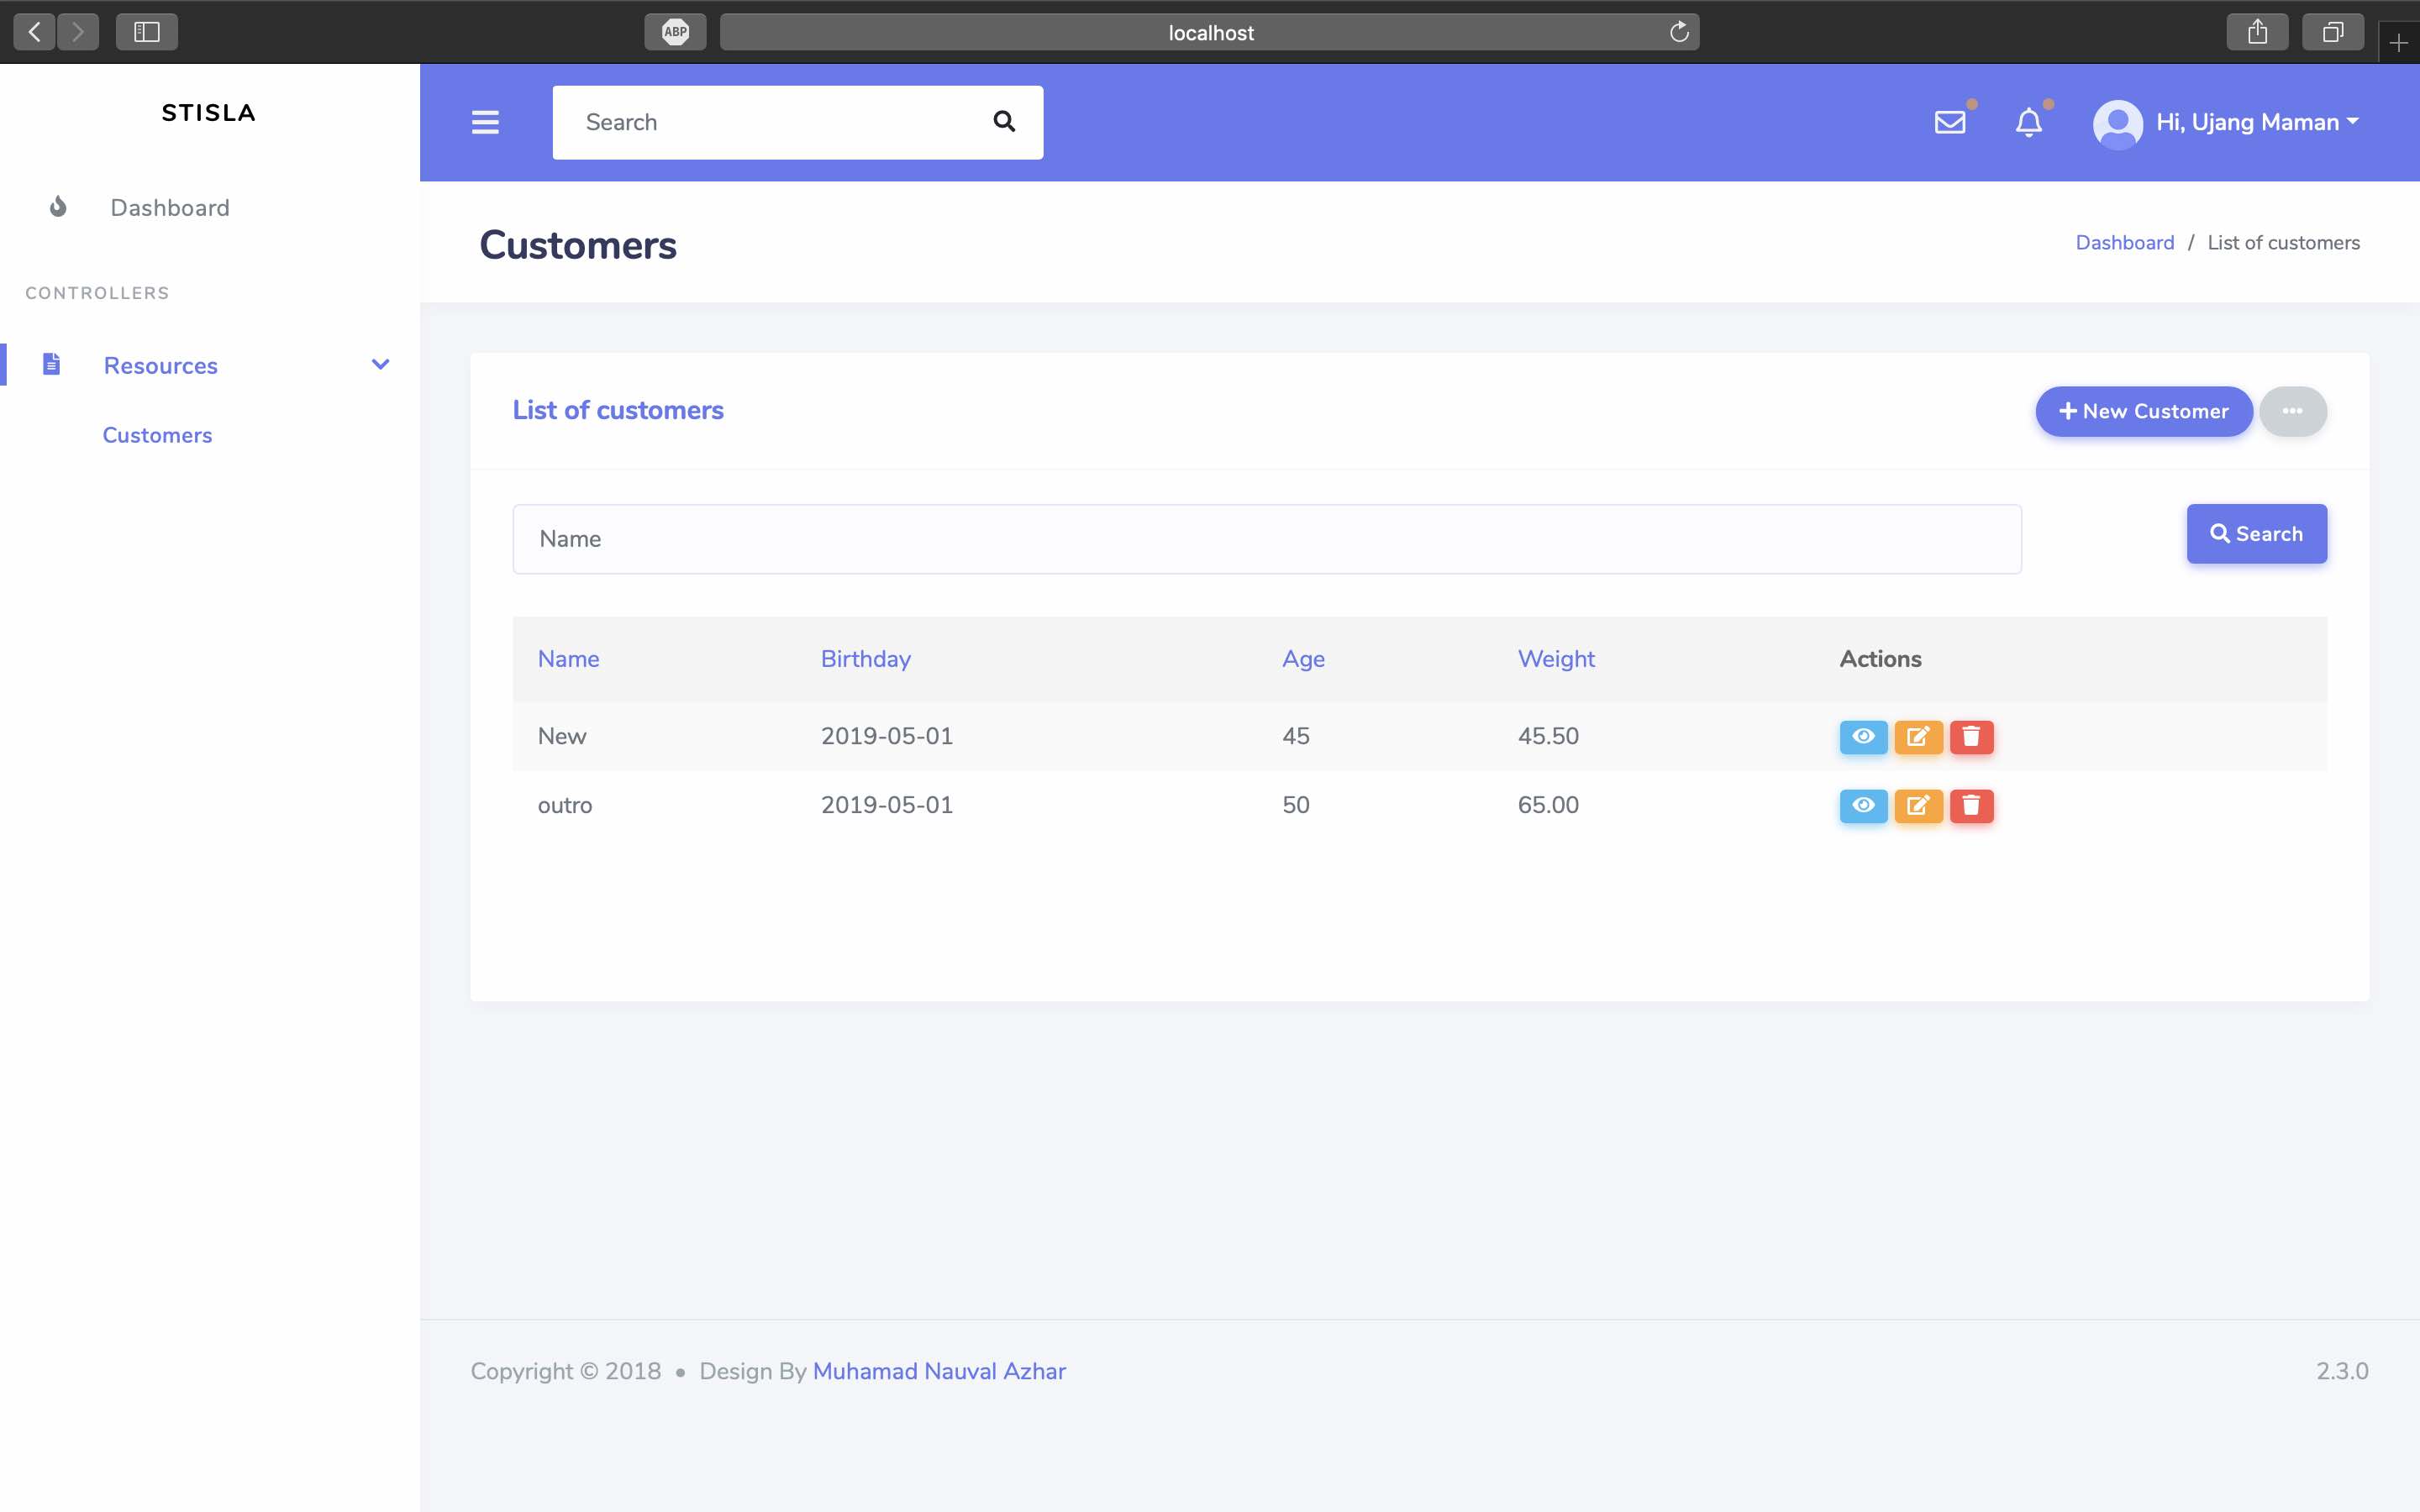This screenshot has height=1512, width=2420.
Task: Click the magnifier icon in top search
Action: pyautogui.click(x=1004, y=122)
